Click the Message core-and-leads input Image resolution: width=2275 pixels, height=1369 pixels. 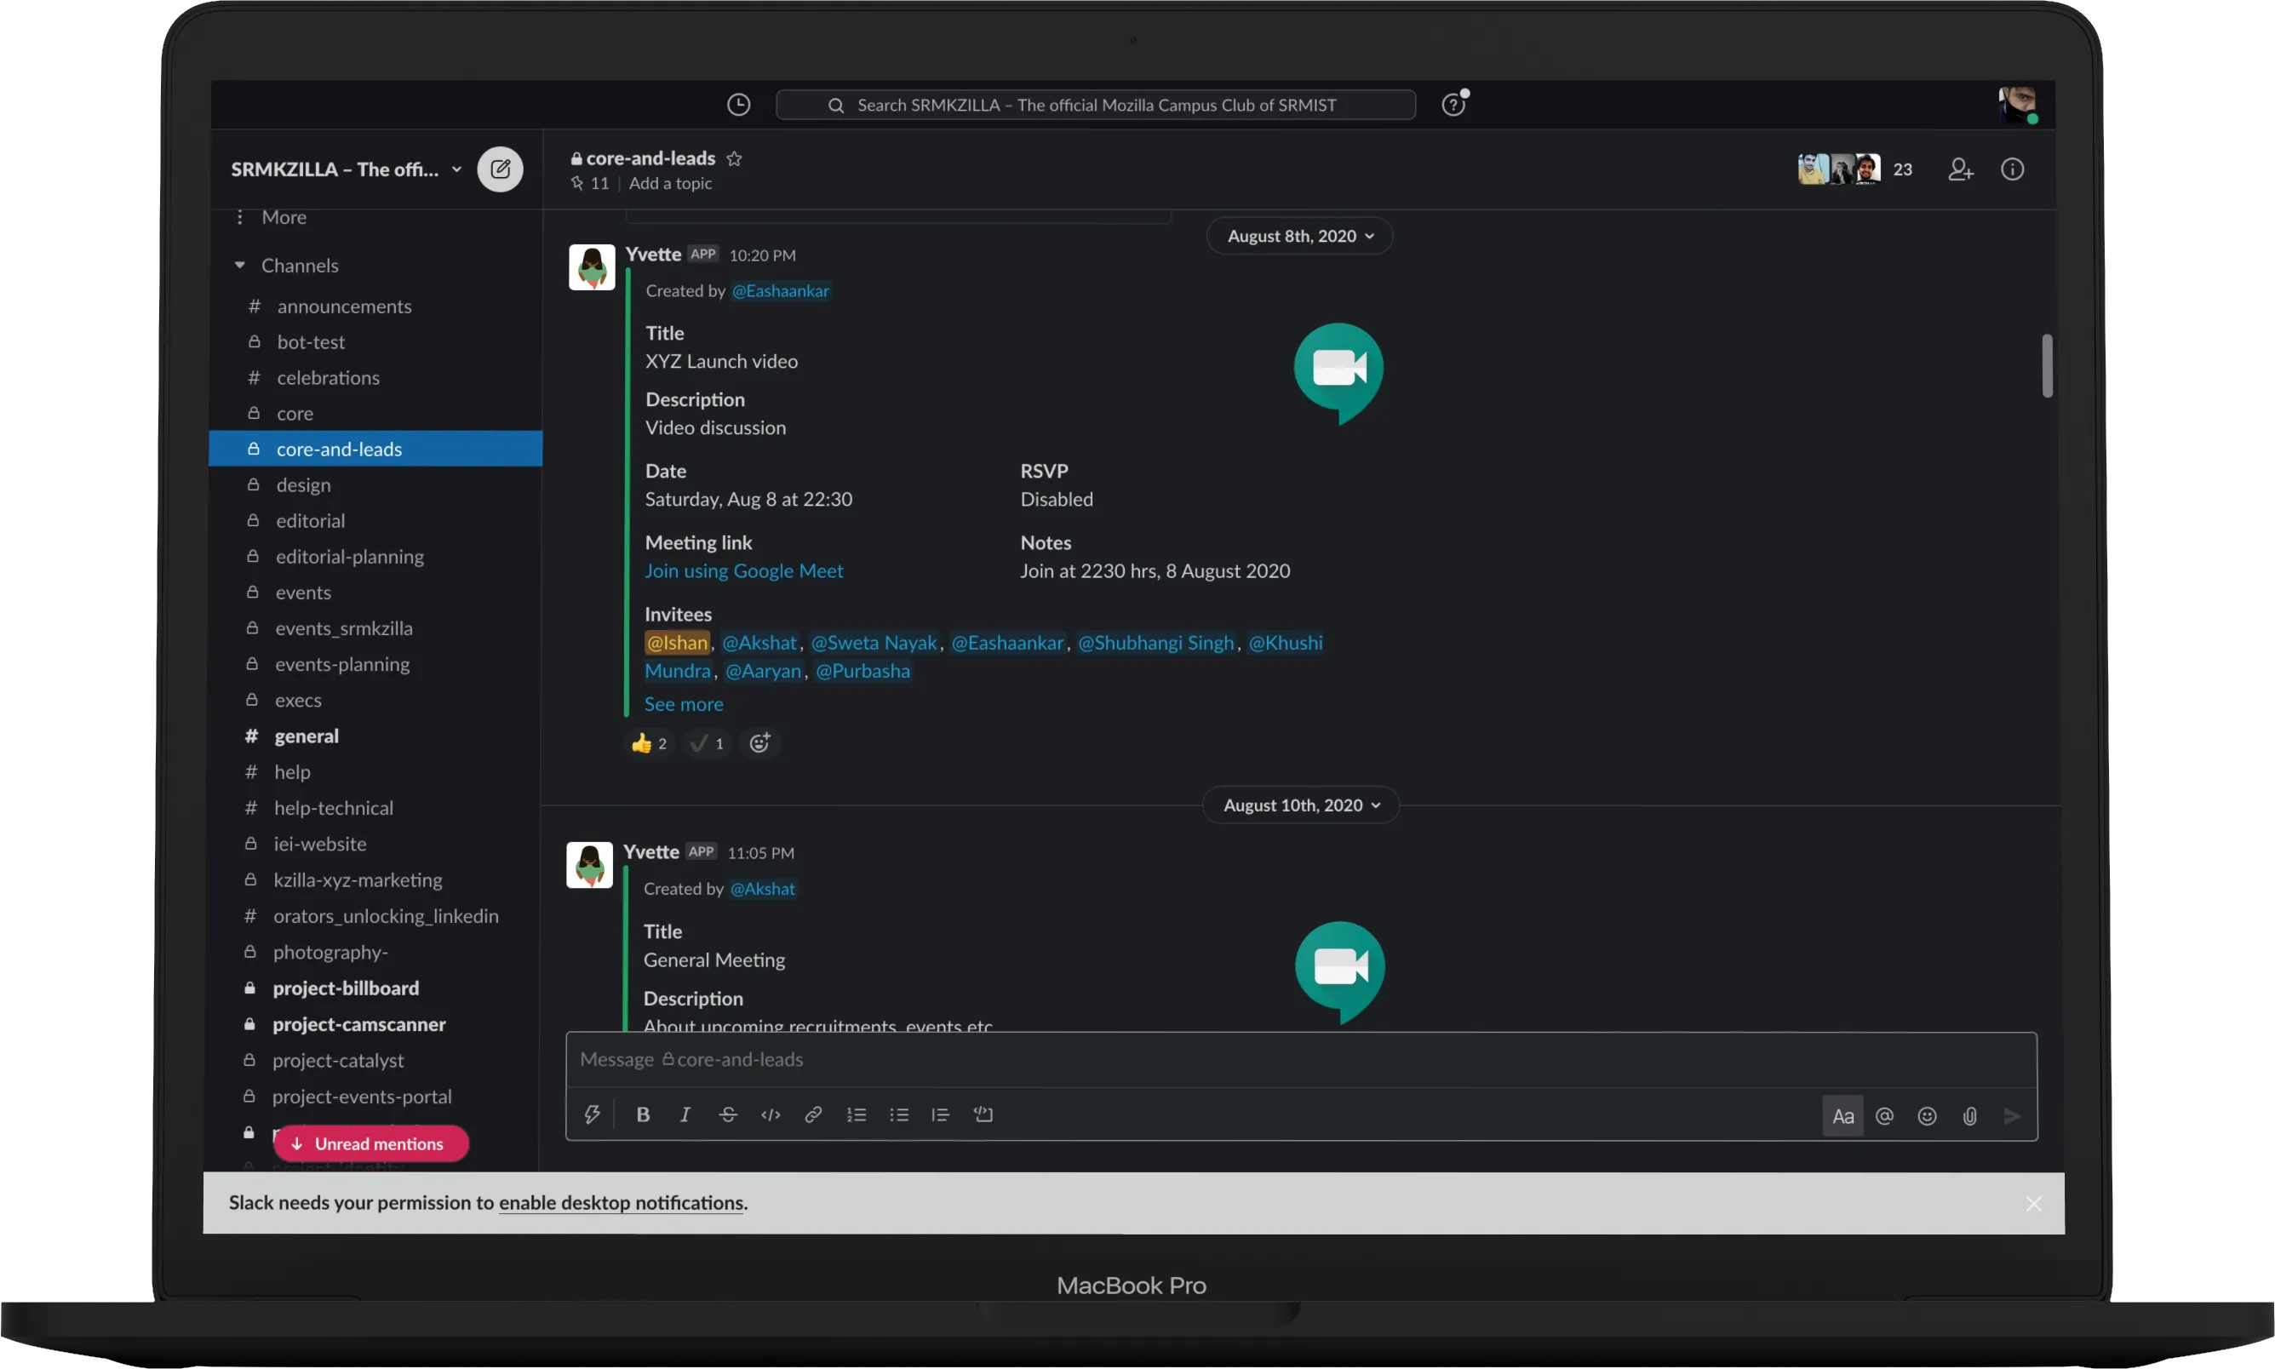coord(1301,1060)
